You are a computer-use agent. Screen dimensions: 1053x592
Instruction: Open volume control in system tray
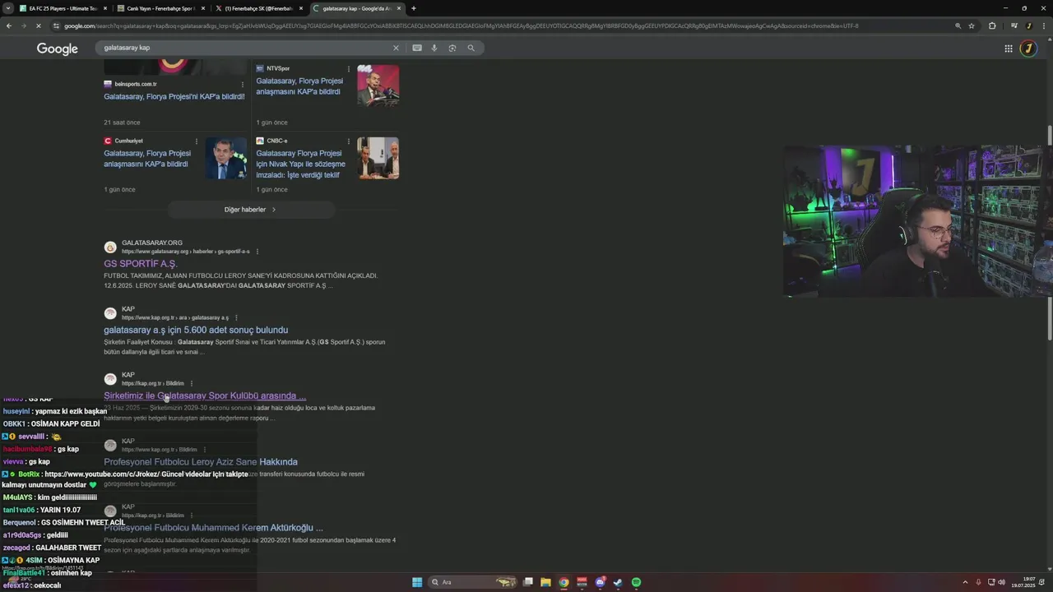(1001, 582)
